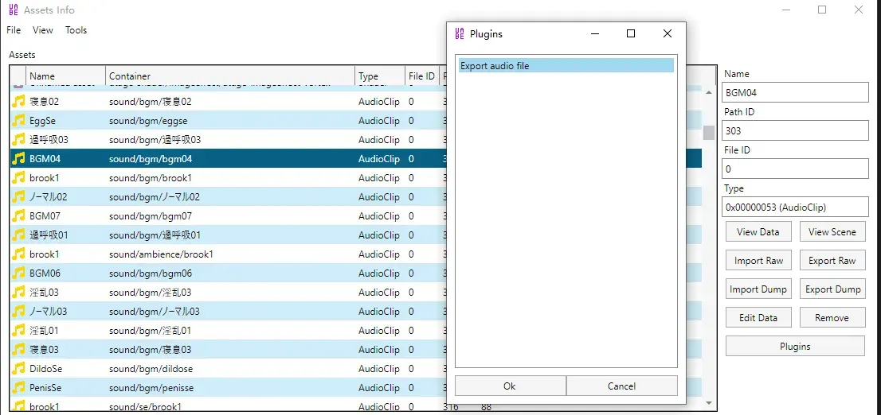Click the Plugins button in the side panel
The image size is (881, 415).
pyautogui.click(x=795, y=346)
